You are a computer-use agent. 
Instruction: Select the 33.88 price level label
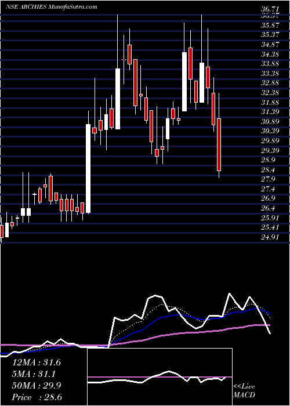pyautogui.click(x=270, y=64)
